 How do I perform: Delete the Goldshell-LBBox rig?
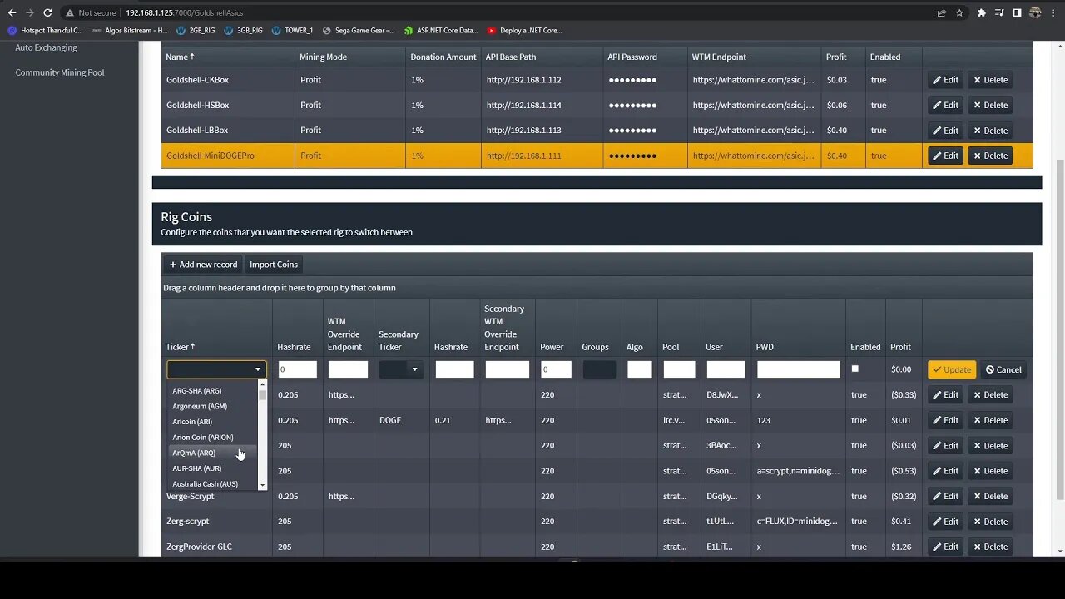coord(990,131)
